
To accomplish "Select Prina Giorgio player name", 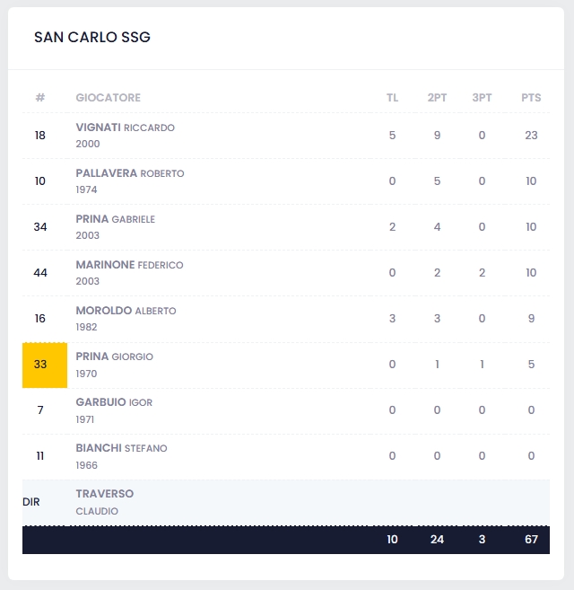I will (114, 357).
